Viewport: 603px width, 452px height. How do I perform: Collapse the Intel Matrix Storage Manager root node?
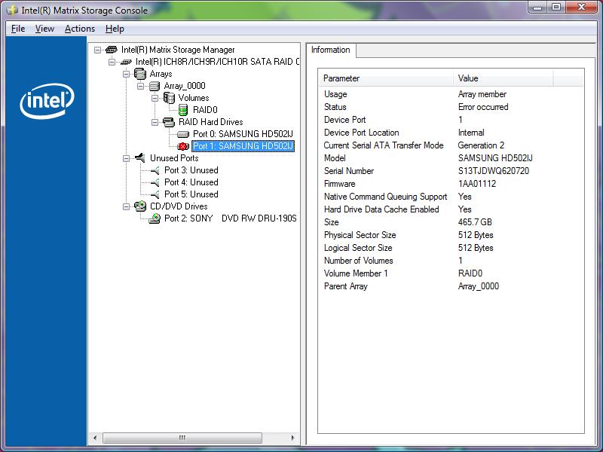98,50
